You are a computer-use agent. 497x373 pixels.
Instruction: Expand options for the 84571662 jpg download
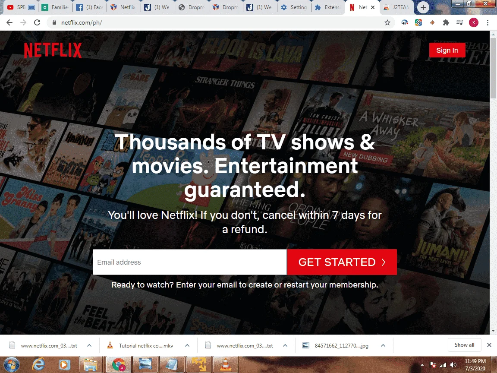[383, 345]
